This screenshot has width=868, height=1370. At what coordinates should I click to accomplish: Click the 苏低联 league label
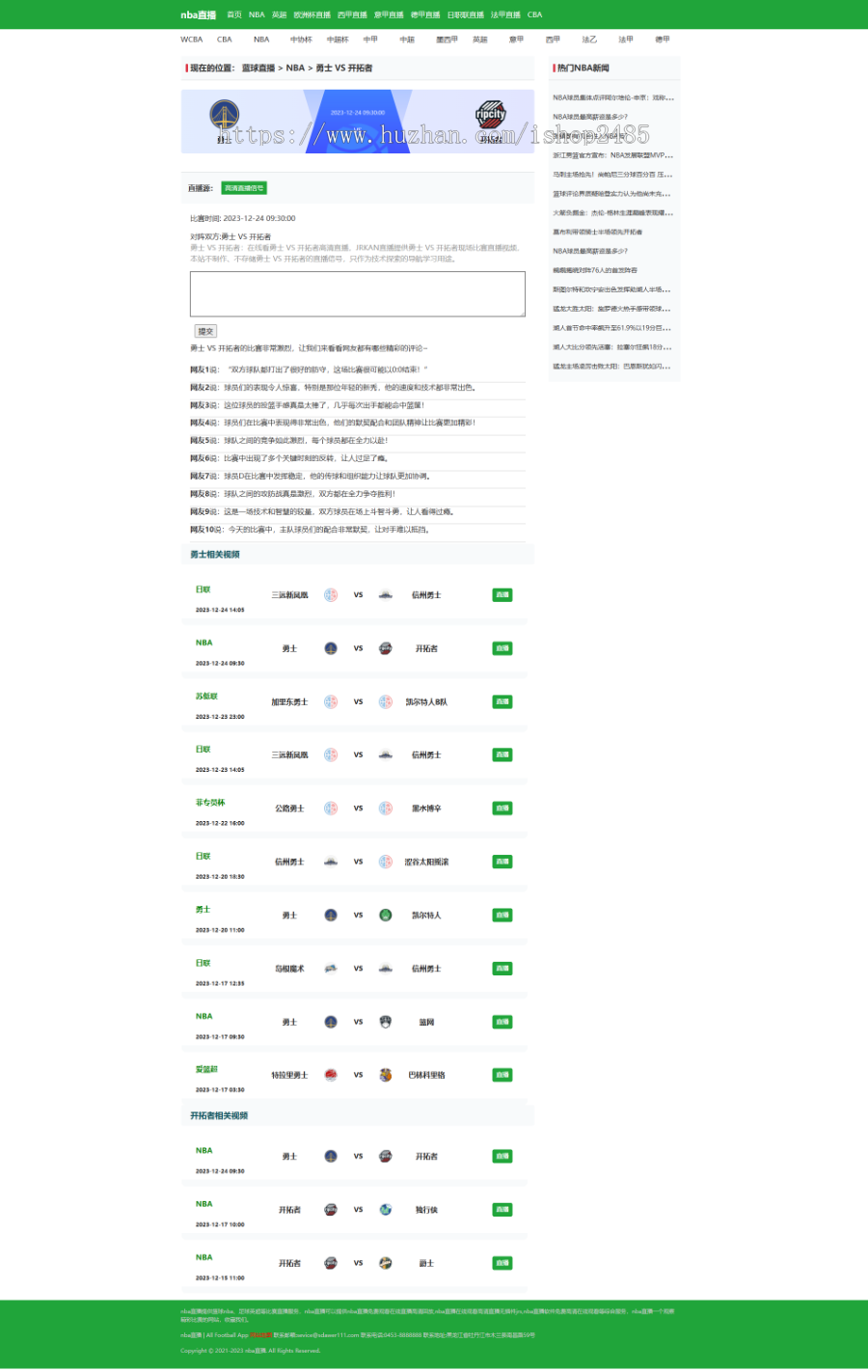[206, 696]
